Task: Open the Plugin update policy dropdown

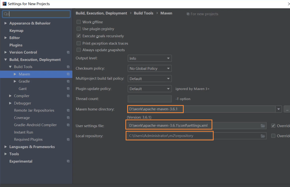Action: (x=150, y=89)
